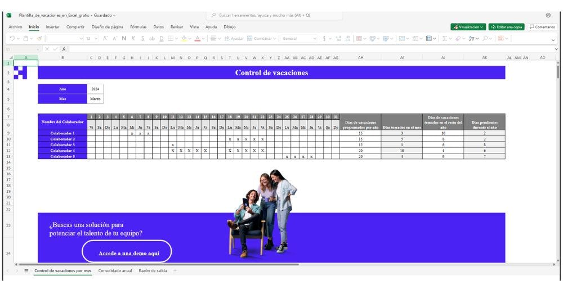Click the Sort and filter icon
The width and height of the screenshot is (563, 281).
tap(471, 38)
